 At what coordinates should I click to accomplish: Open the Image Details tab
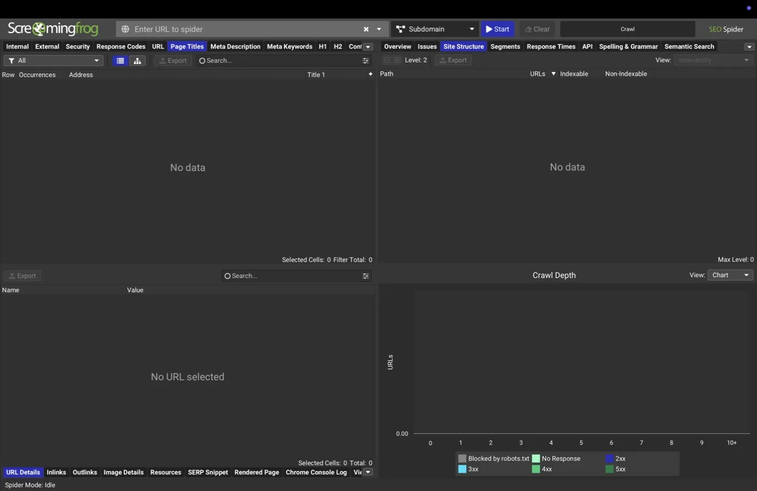click(x=124, y=472)
